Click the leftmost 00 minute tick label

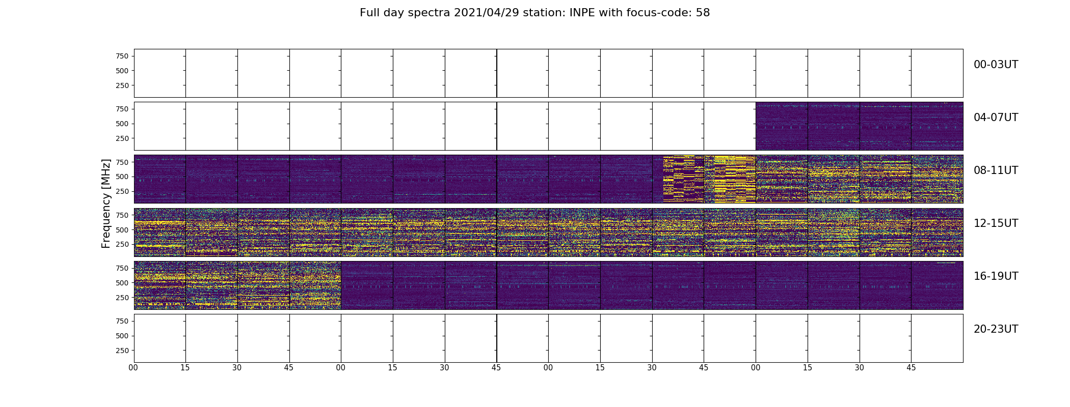pos(133,368)
